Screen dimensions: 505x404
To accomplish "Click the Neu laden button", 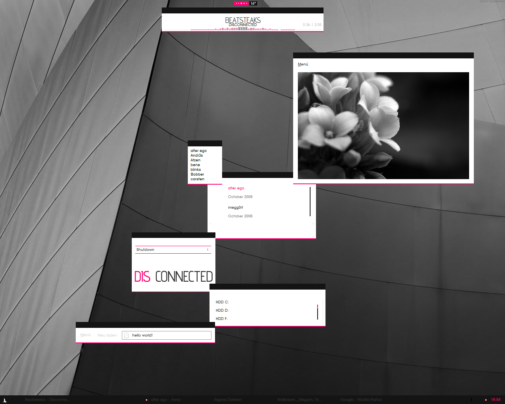I will point(107,335).
